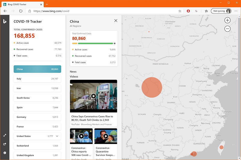Viewport: 241px width, 160px height.
Task: Open the share icon in the left sidebar
Action: pos(5,144)
